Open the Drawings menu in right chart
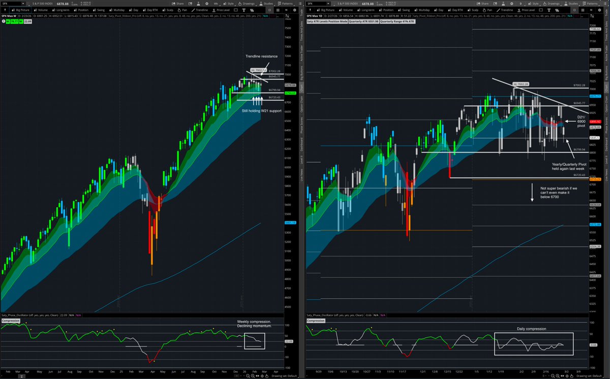This screenshot has height=379, width=610. 551,4
